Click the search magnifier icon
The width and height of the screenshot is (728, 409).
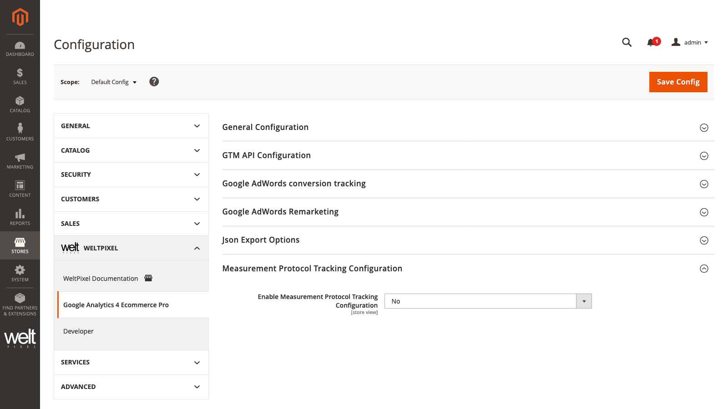tap(627, 42)
